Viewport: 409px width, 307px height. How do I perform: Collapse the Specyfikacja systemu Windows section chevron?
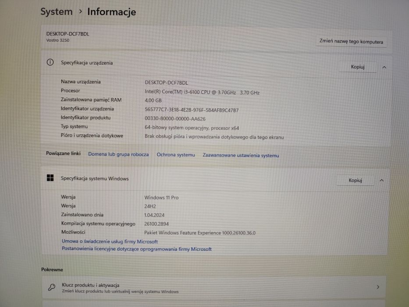[x=382, y=180]
